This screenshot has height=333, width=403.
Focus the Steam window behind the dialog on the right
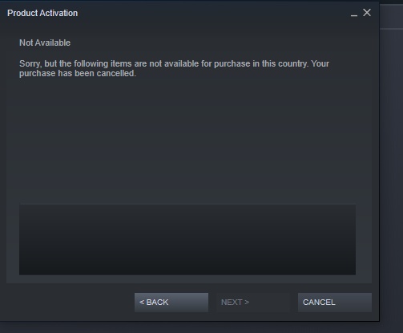(x=391, y=174)
